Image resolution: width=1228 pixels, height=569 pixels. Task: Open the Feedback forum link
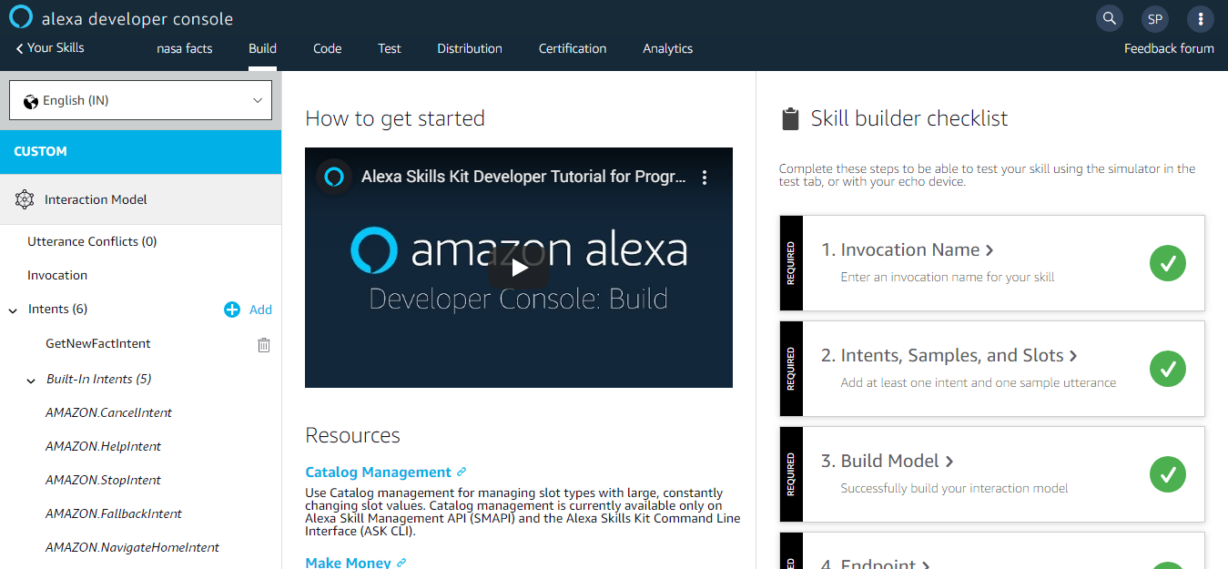pyautogui.click(x=1169, y=48)
